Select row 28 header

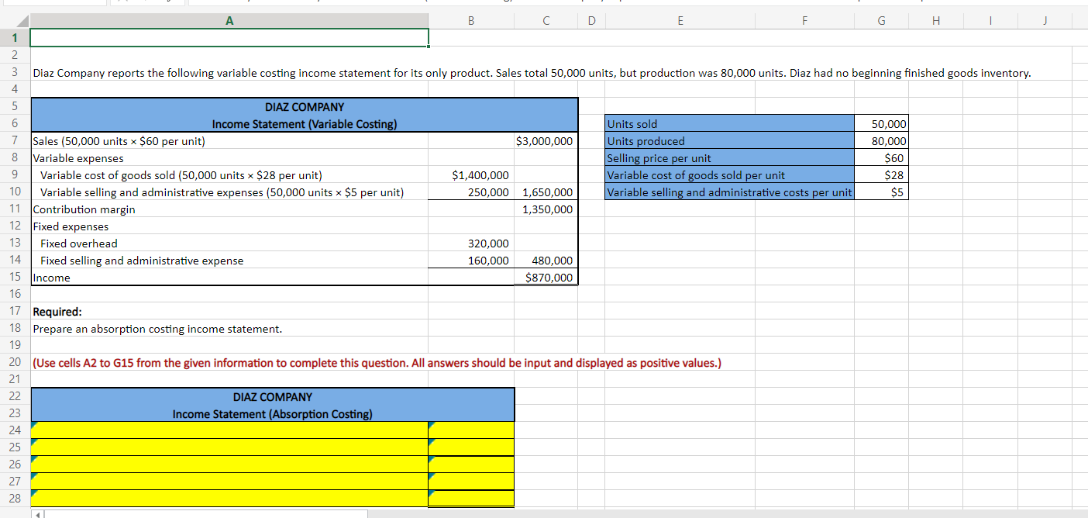tap(15, 498)
